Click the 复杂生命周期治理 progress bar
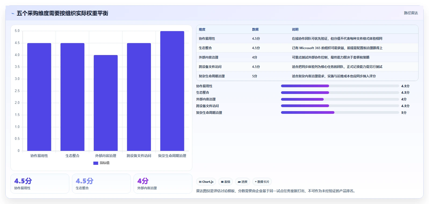This screenshot has height=204, width=429. (340, 112)
